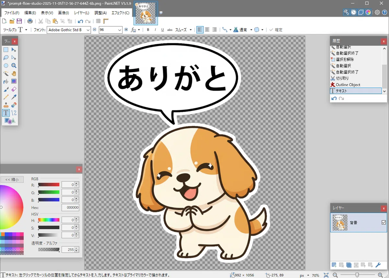389x278 pixels.
Task: Open the font size dropdown showing 96
Action: point(120,30)
